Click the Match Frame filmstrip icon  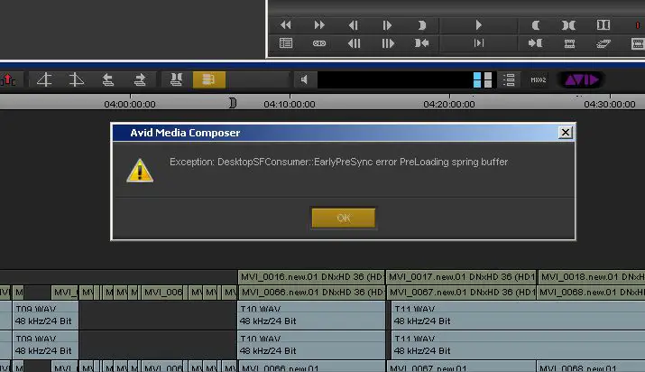(569, 43)
